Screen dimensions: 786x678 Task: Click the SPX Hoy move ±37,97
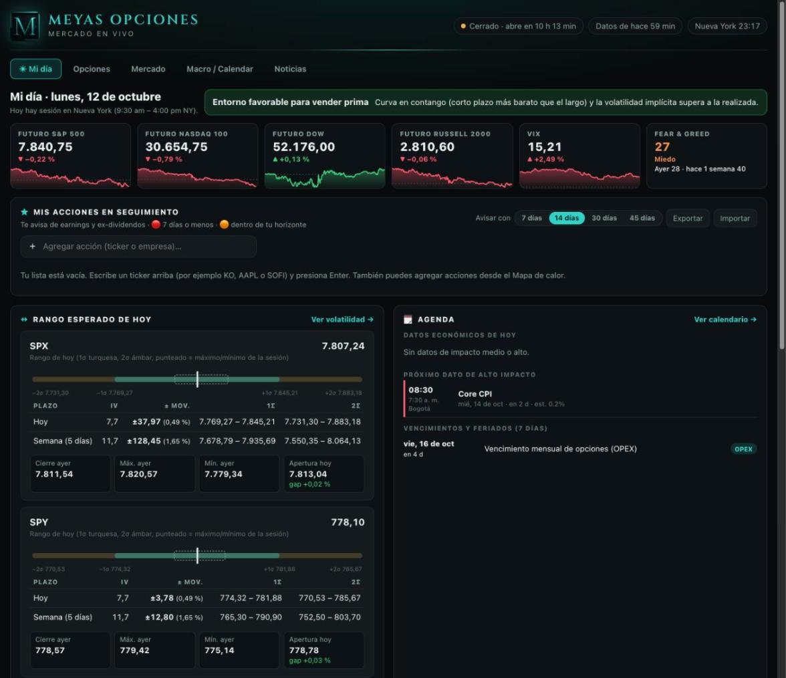146,422
